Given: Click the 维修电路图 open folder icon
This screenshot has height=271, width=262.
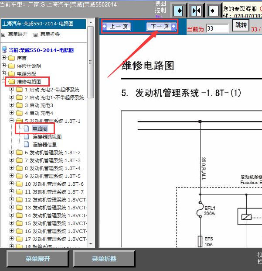Looking at the screenshot, I should tap(11, 81).
